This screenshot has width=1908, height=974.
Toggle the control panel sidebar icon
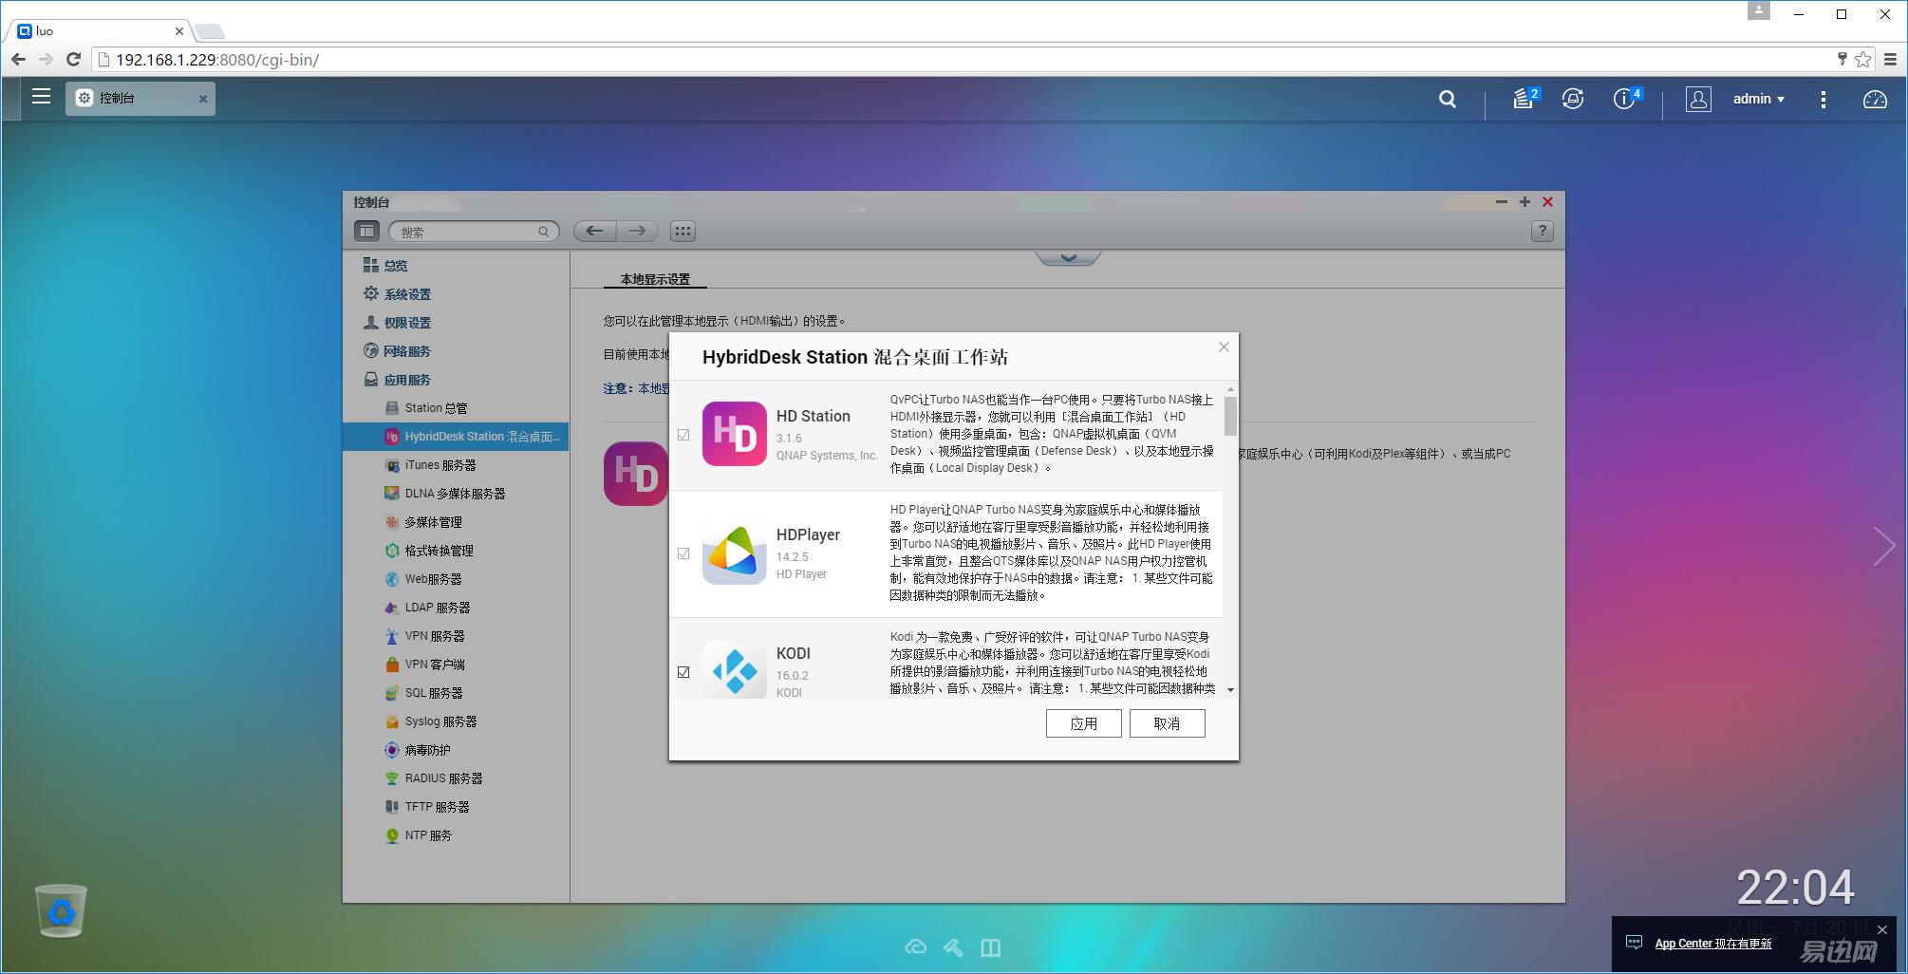click(366, 231)
